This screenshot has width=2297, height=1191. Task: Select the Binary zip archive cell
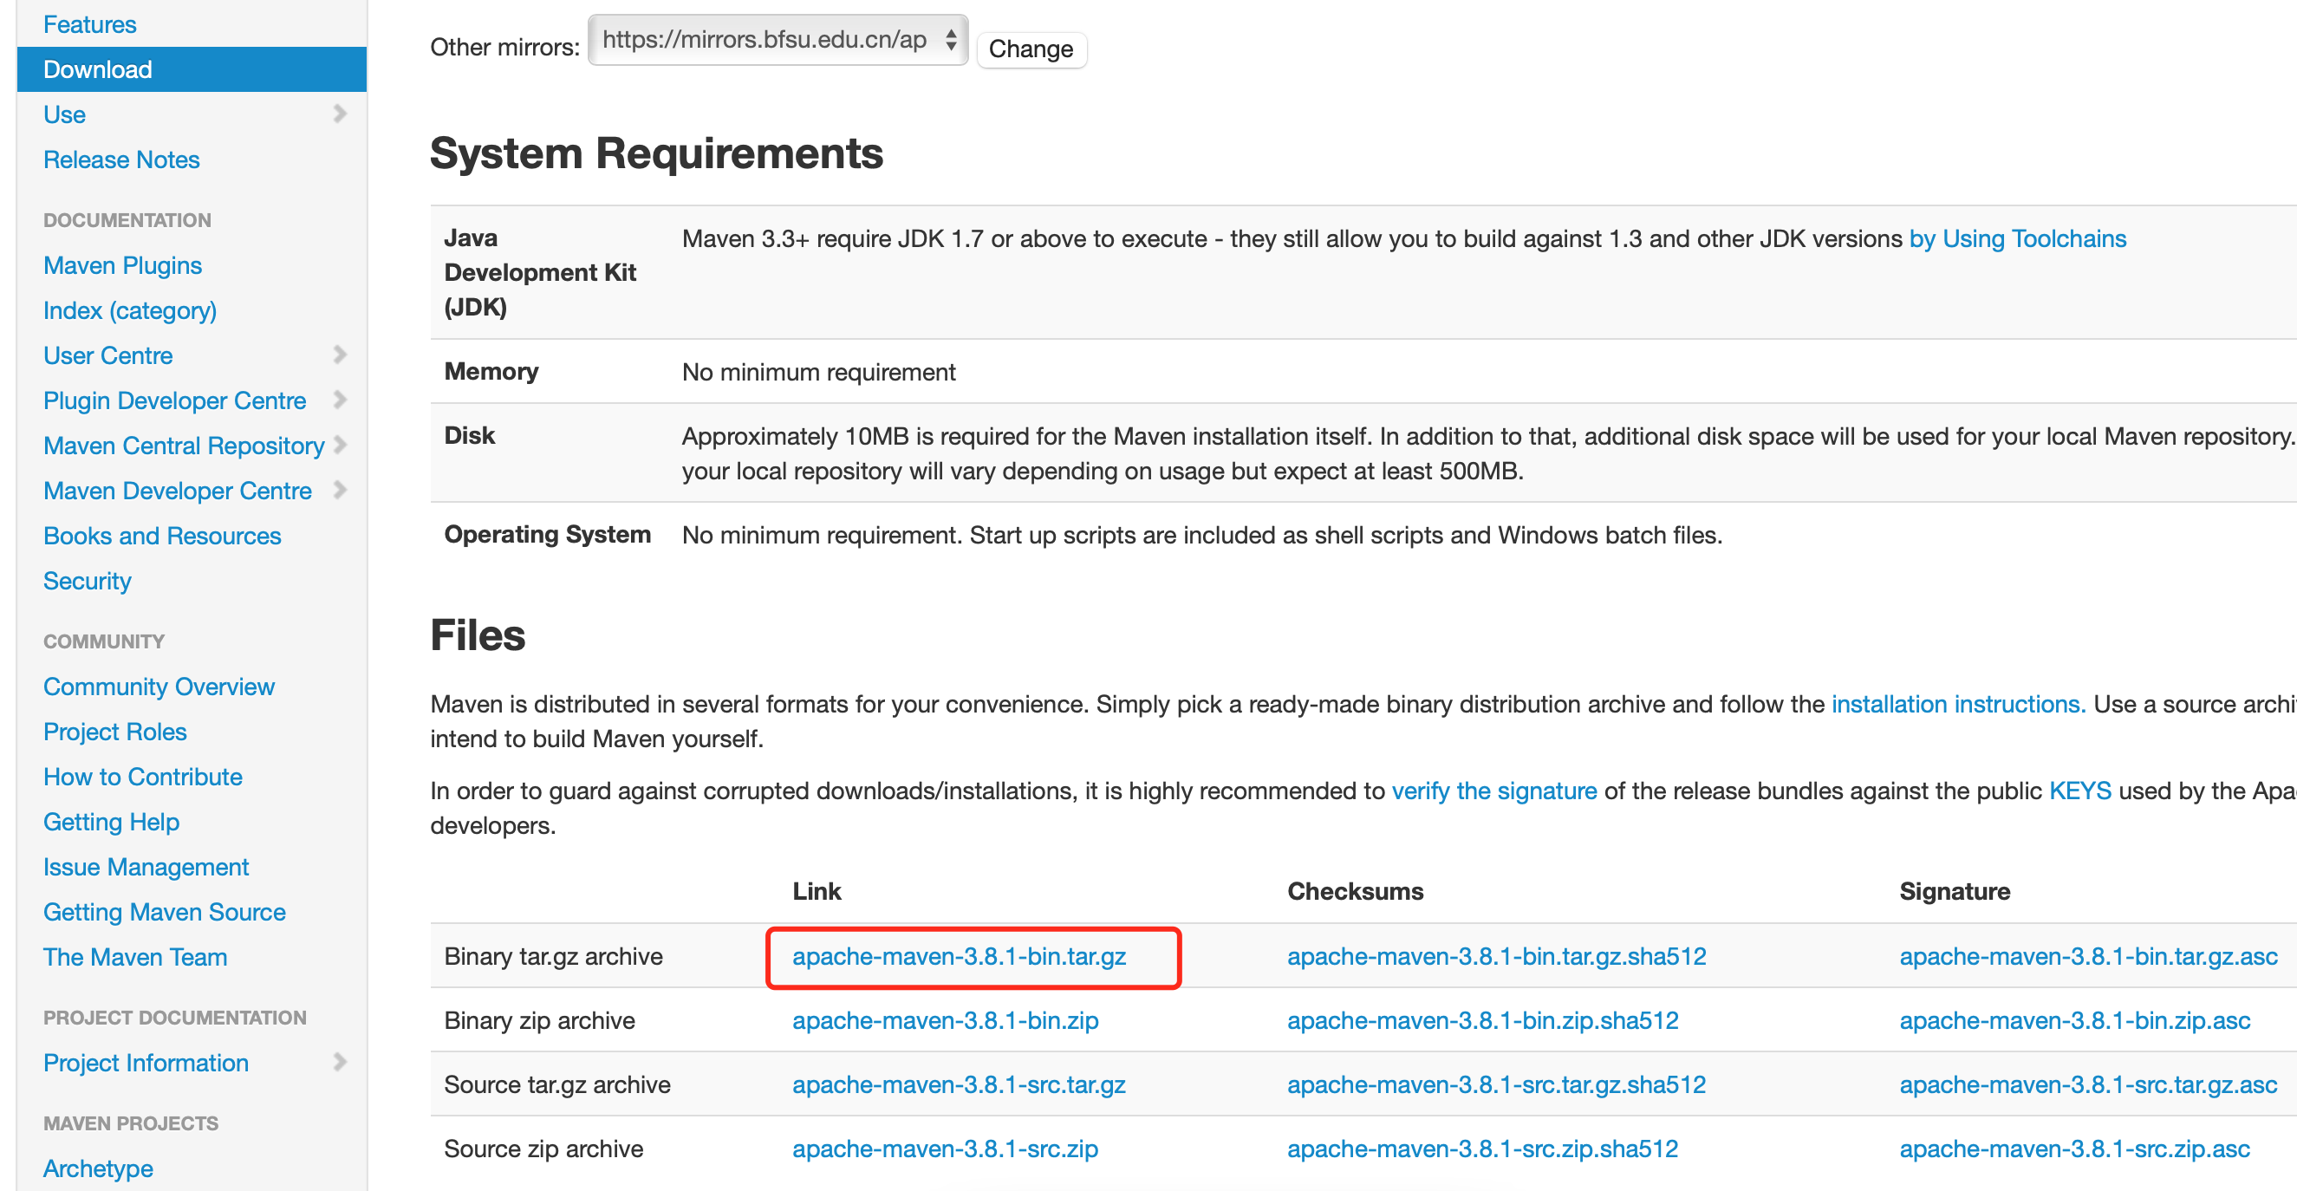pyautogui.click(x=539, y=1021)
